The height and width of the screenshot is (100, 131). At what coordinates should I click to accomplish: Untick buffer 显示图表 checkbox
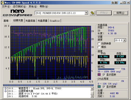104,75
